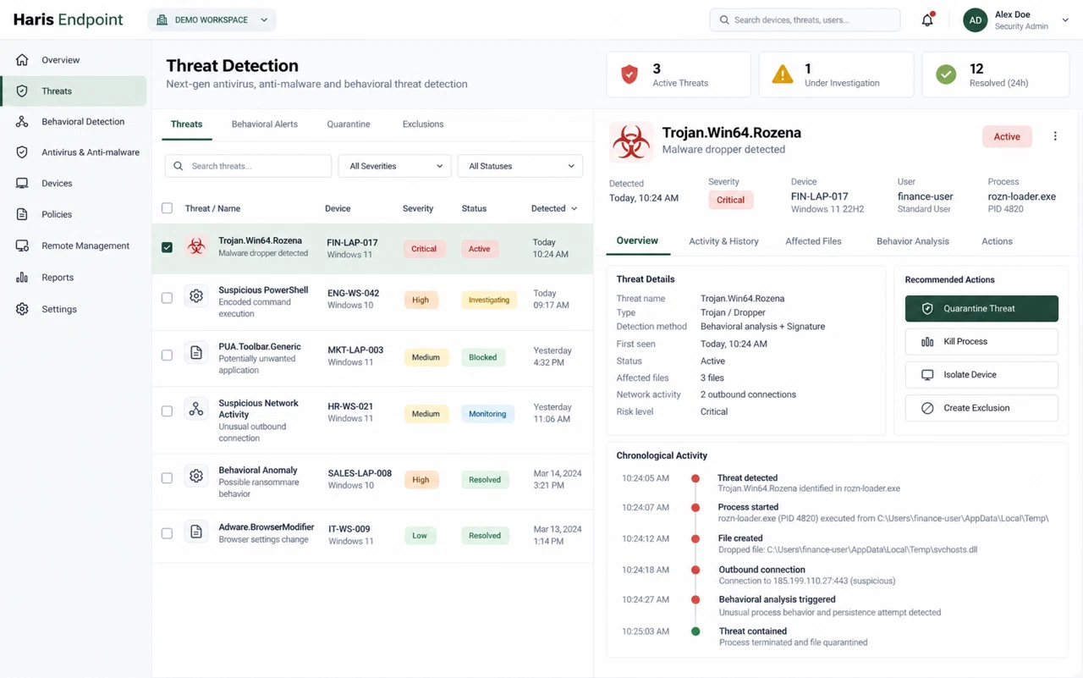The image size is (1083, 678).
Task: Click the Search threats input field
Action: point(248,166)
